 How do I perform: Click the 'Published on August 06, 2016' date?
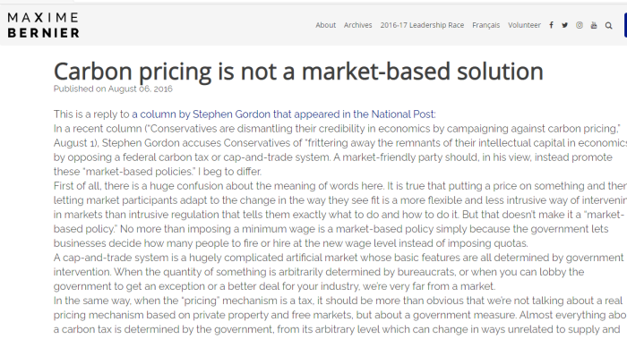point(113,89)
